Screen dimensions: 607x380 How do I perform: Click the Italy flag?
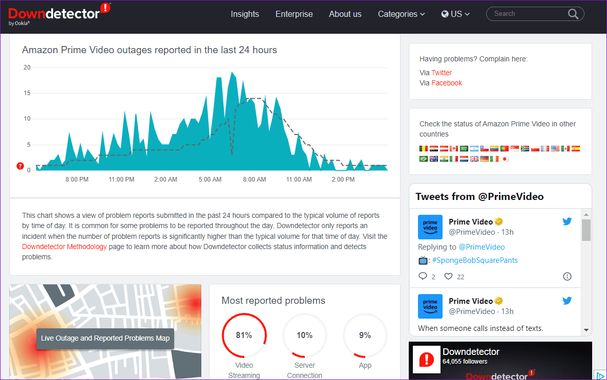[x=454, y=159]
